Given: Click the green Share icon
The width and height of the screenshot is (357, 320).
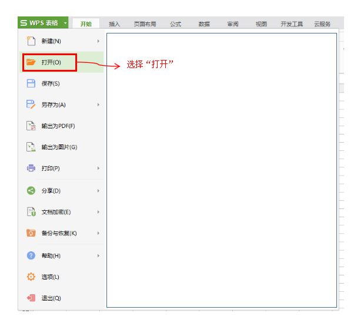Looking at the screenshot, I should (x=31, y=190).
